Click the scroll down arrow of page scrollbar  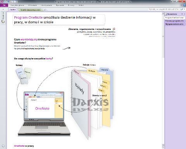point(163,145)
